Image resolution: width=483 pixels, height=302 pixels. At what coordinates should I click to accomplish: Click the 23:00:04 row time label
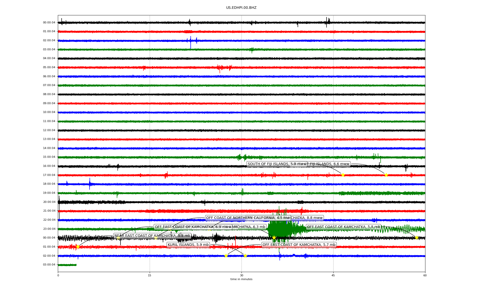tap(49, 229)
